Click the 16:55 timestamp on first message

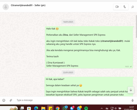[x=127, y=67]
